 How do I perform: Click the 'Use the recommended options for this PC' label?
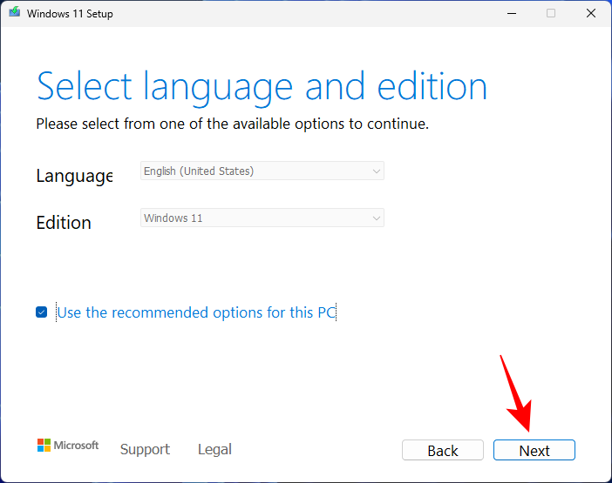click(x=196, y=312)
